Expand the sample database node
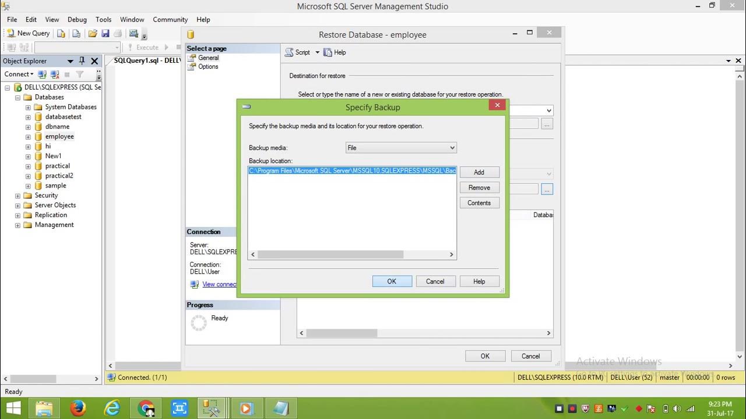Image resolution: width=746 pixels, height=419 pixels. 28,186
